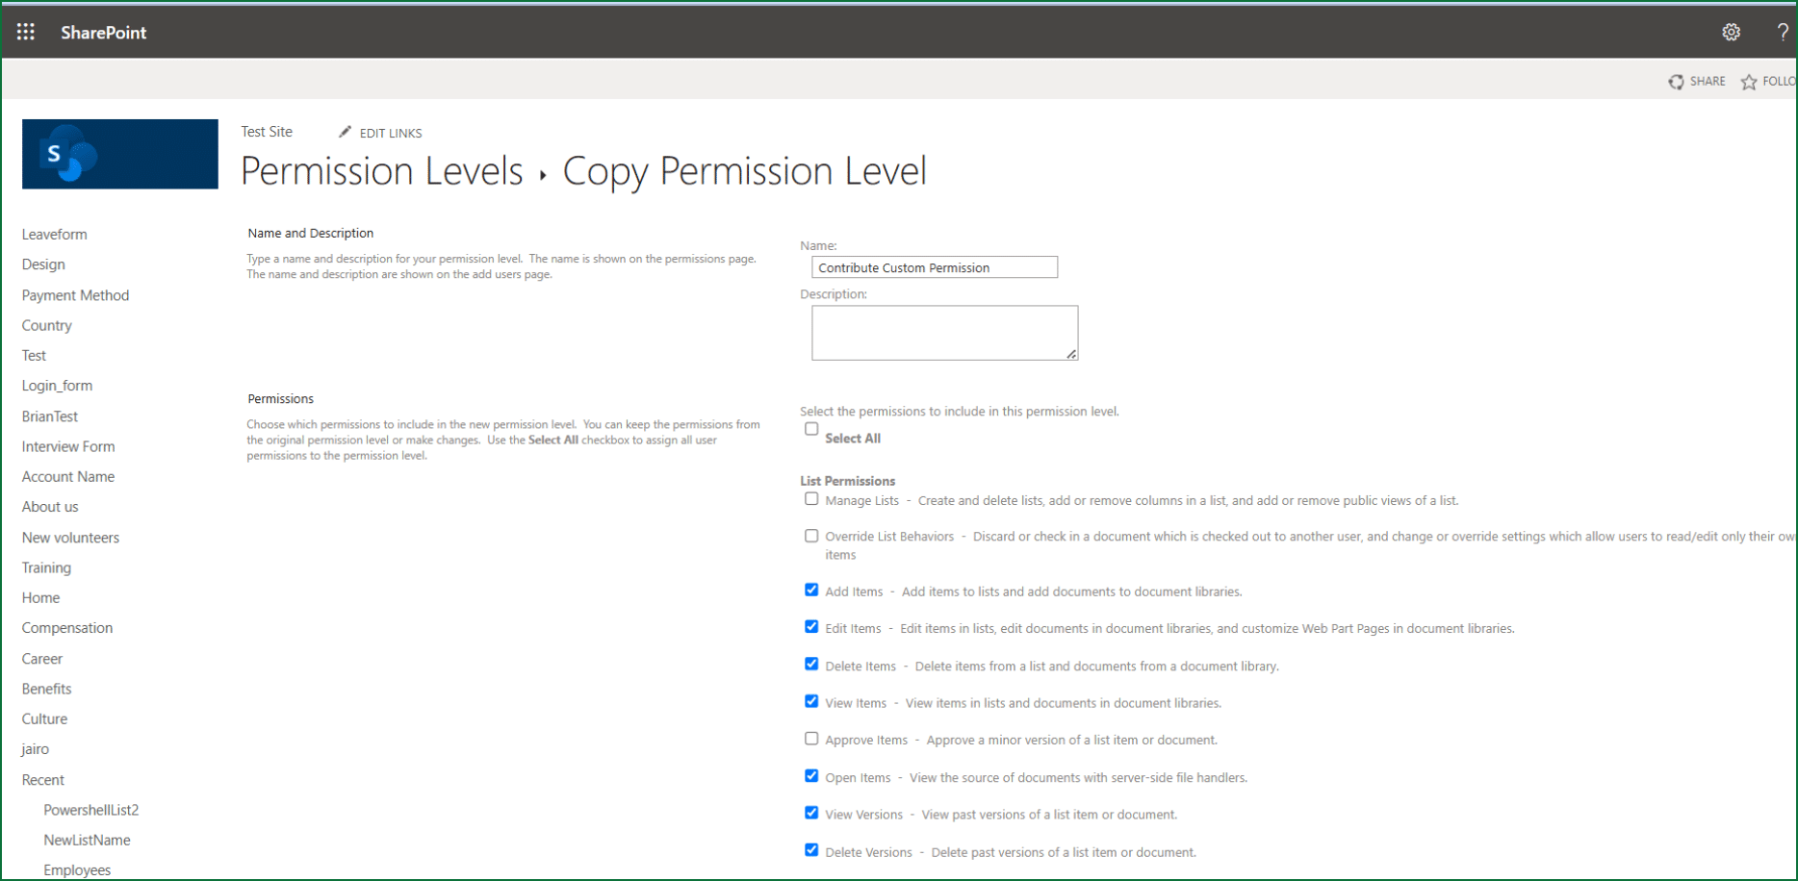Follow this site using the star icon
The width and height of the screenshot is (1798, 881).
click(x=1749, y=82)
